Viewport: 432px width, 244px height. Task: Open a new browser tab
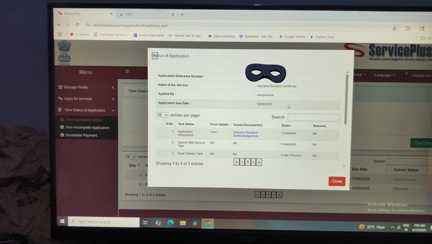pos(182,15)
